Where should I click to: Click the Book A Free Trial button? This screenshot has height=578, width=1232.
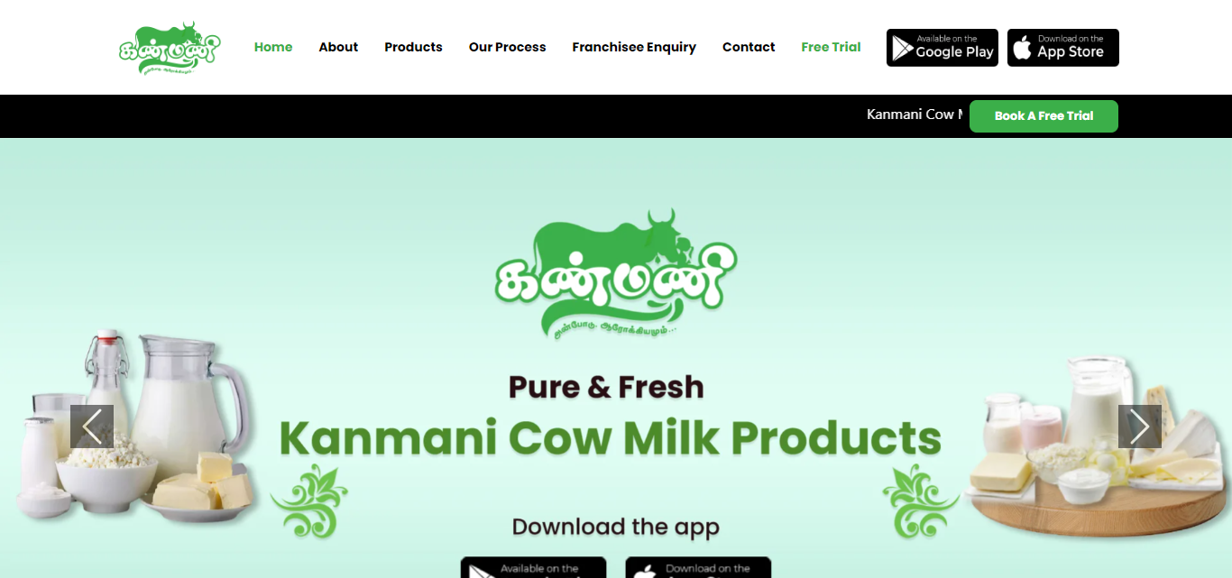1044,116
